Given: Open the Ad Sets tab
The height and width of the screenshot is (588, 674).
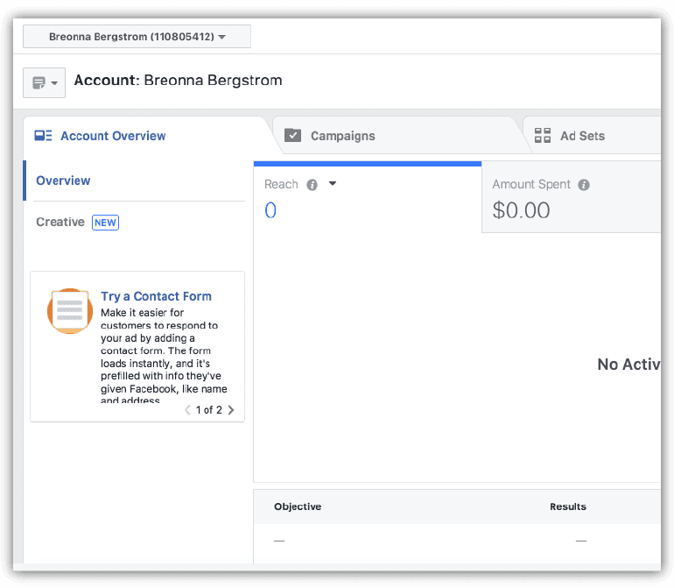Looking at the screenshot, I should pos(582,136).
